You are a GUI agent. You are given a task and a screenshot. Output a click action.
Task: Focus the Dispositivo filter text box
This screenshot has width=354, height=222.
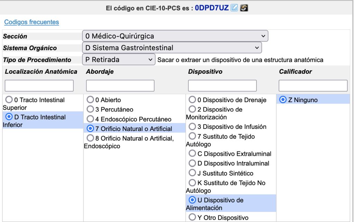coord(222,86)
